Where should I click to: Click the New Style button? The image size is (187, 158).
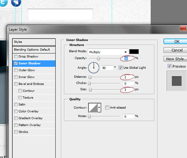pos(176,59)
